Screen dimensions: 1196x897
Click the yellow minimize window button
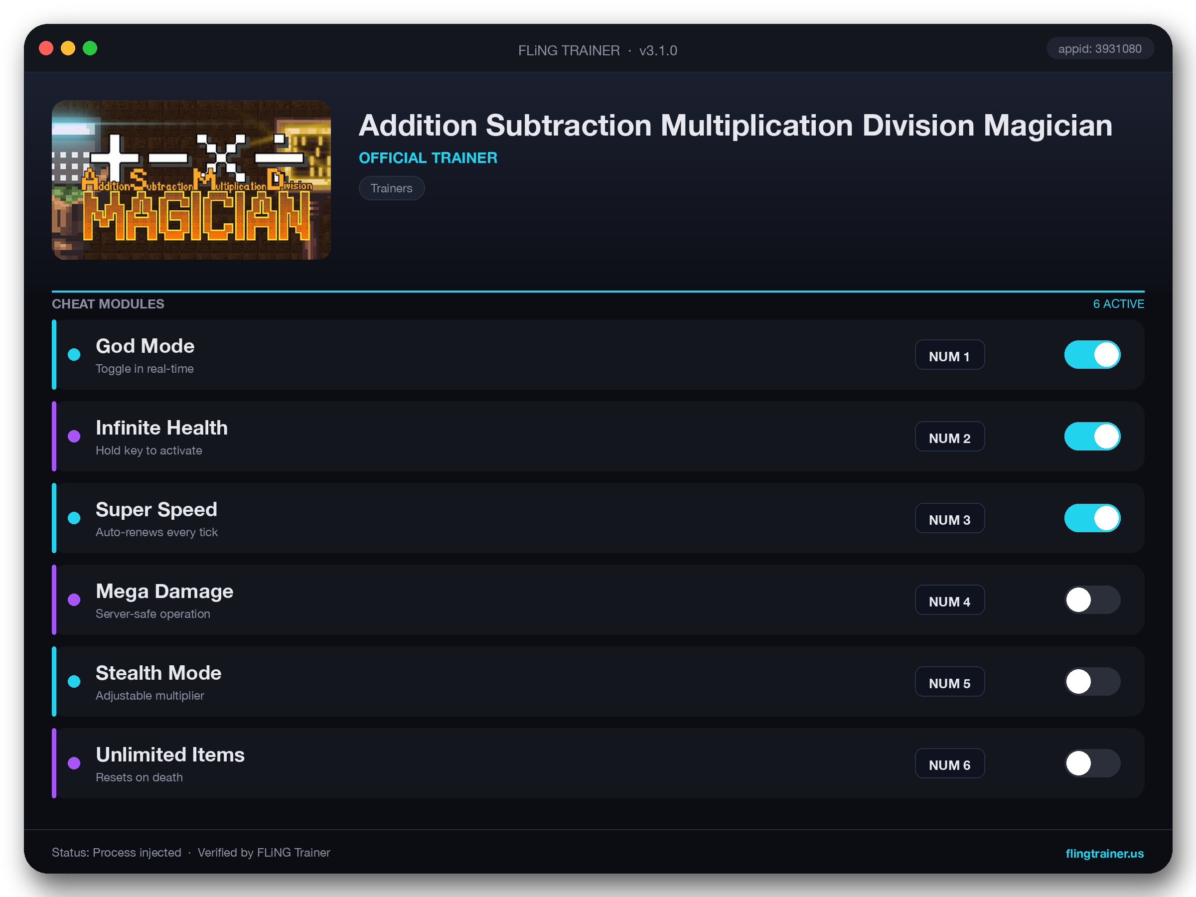click(x=68, y=49)
